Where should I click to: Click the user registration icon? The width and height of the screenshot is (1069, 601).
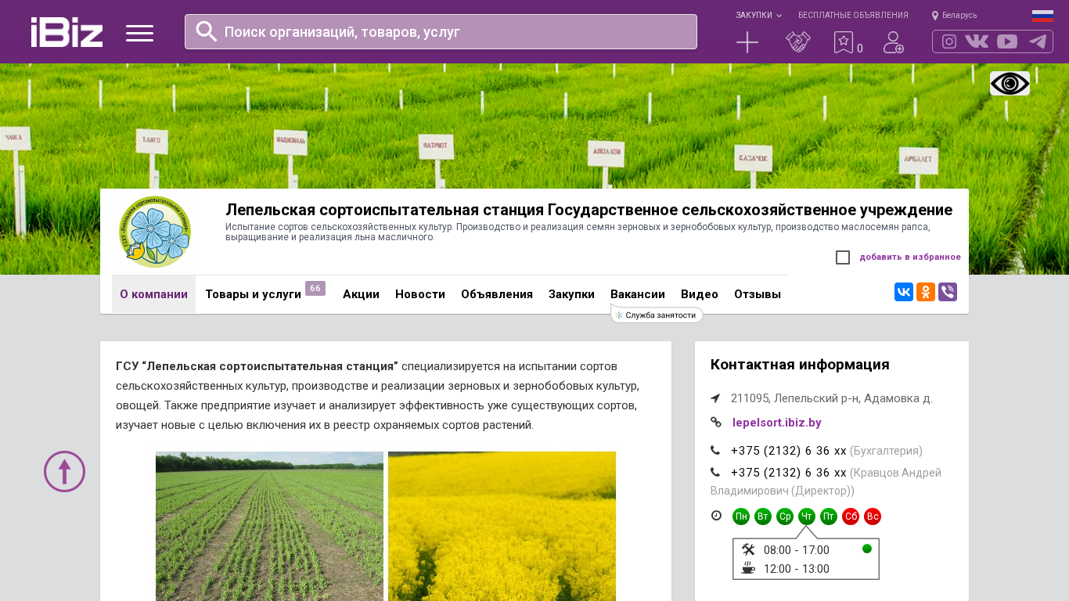click(894, 42)
